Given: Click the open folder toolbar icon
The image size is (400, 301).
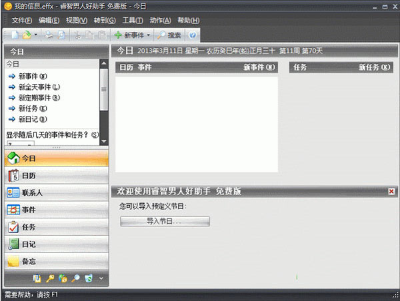Looking at the screenshot, I should pyautogui.click(x=27, y=35).
